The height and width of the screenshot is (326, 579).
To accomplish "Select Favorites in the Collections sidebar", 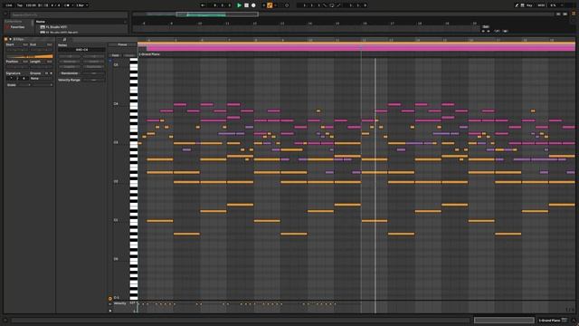I will [17, 27].
